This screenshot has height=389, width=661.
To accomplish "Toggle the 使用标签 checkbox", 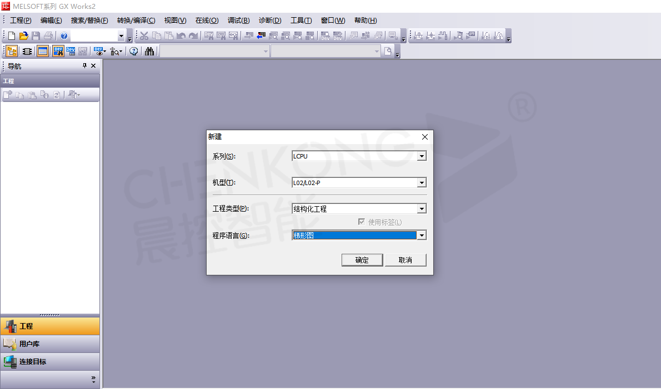I will pos(362,222).
